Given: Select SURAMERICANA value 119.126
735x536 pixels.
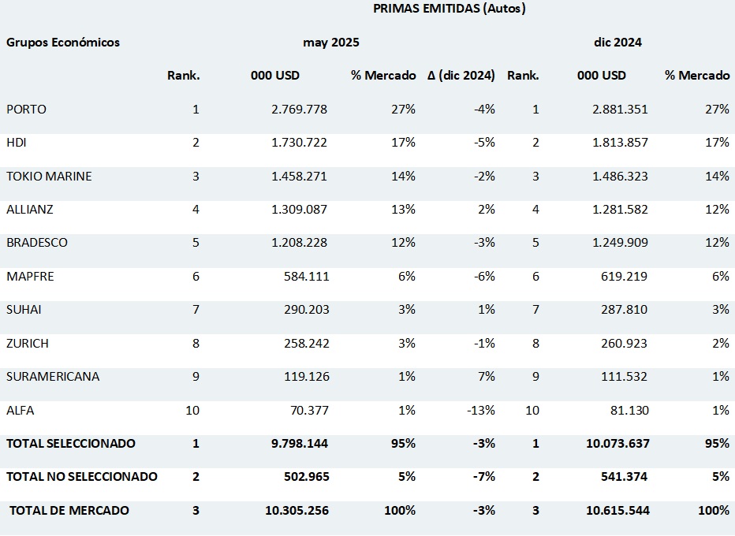Looking at the screenshot, I should click(x=307, y=376).
